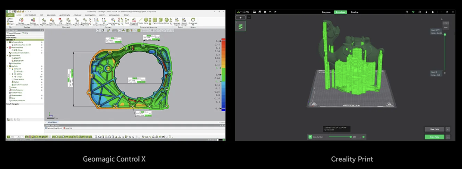Open the Report Manager

tap(184, 22)
